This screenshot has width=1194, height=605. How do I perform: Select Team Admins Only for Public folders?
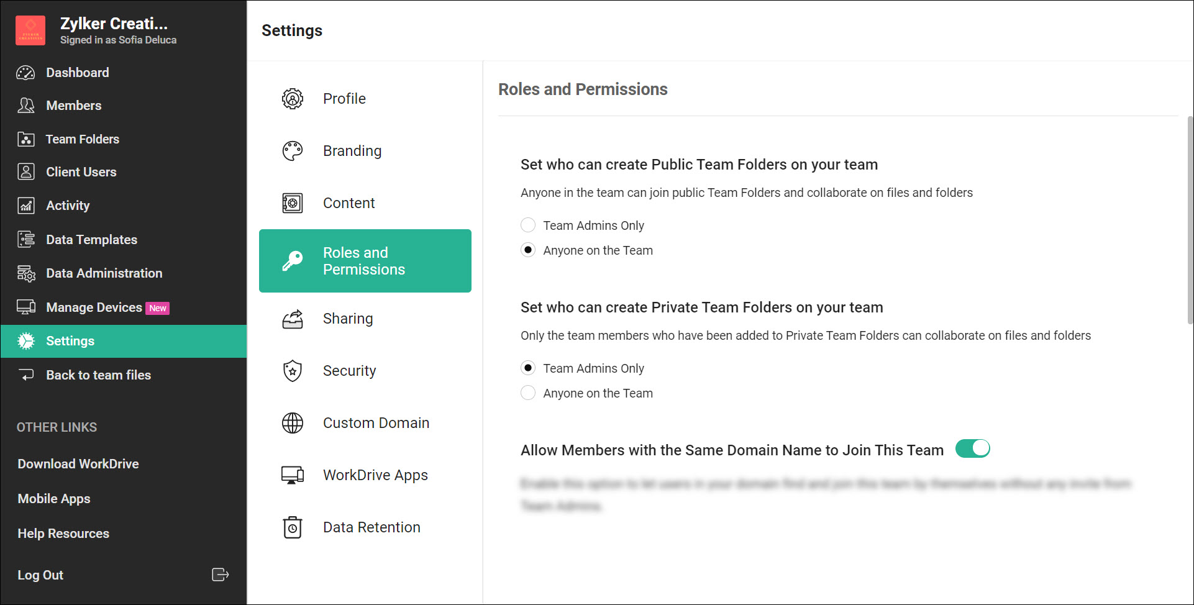pyautogui.click(x=528, y=225)
